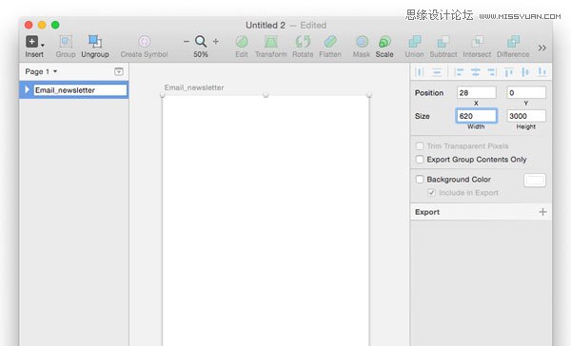Click the artboard top-center resize handle
Viewport: 571px width, 346px height.
click(x=266, y=95)
